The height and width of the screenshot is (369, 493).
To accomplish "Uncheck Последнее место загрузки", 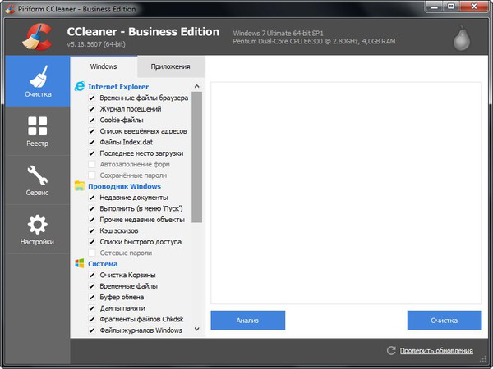I will point(92,153).
